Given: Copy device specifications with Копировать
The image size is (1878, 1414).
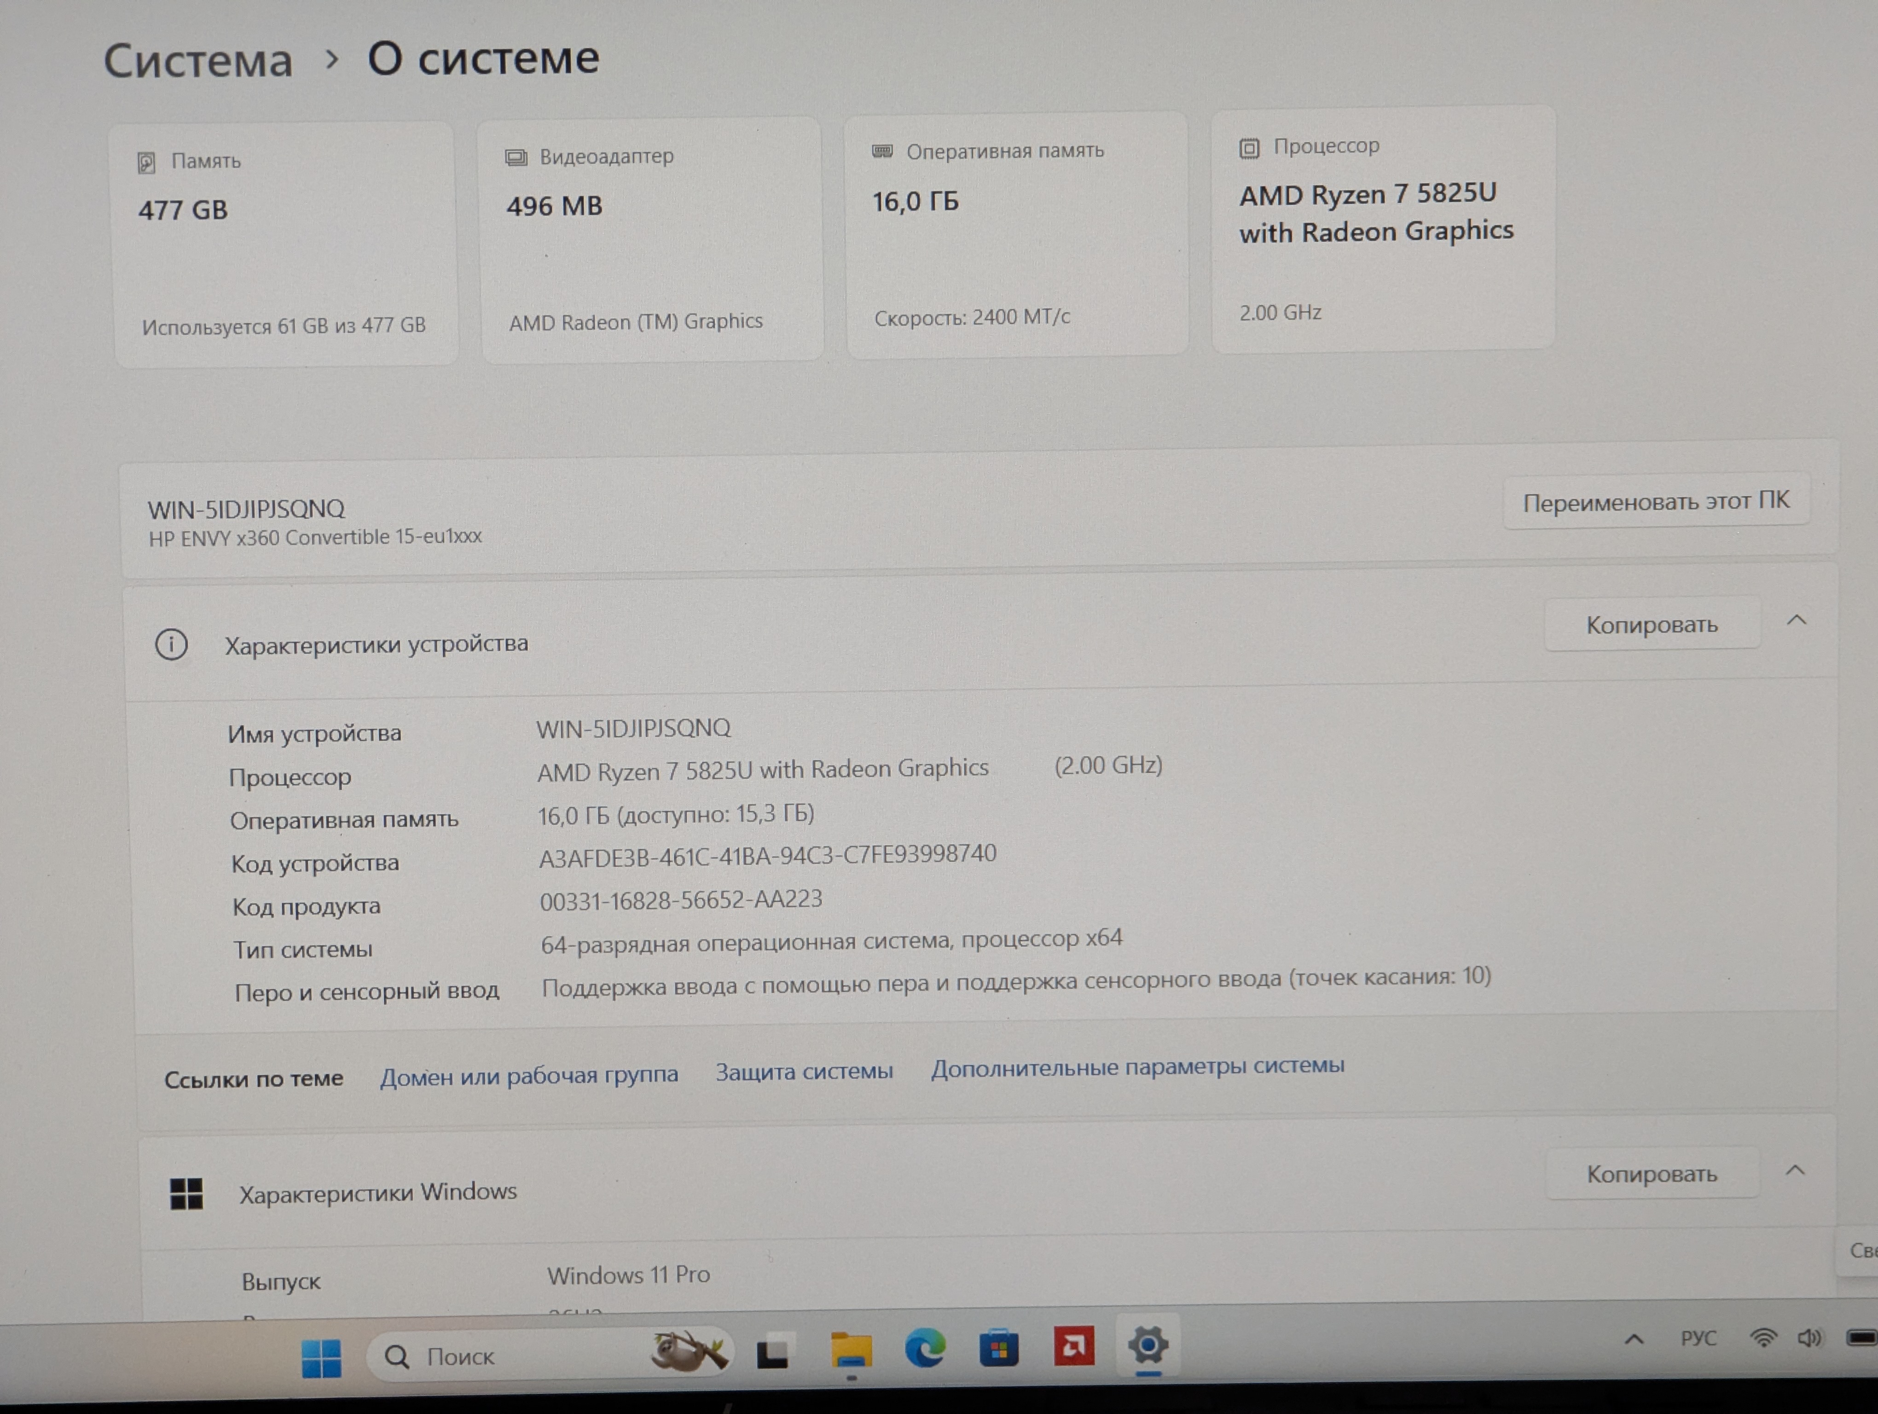Looking at the screenshot, I should coord(1652,625).
